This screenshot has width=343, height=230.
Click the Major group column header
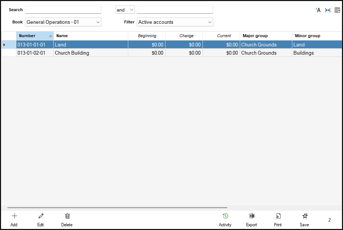pyautogui.click(x=265, y=36)
